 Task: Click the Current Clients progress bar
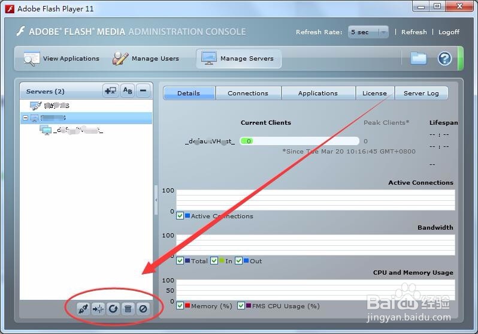(x=299, y=141)
